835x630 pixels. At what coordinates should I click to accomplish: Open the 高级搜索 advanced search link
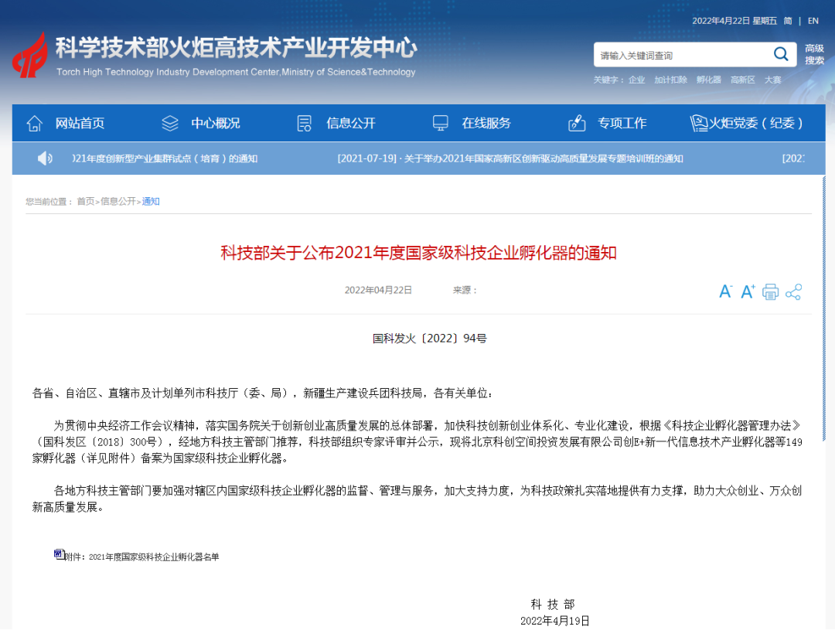[x=811, y=54]
